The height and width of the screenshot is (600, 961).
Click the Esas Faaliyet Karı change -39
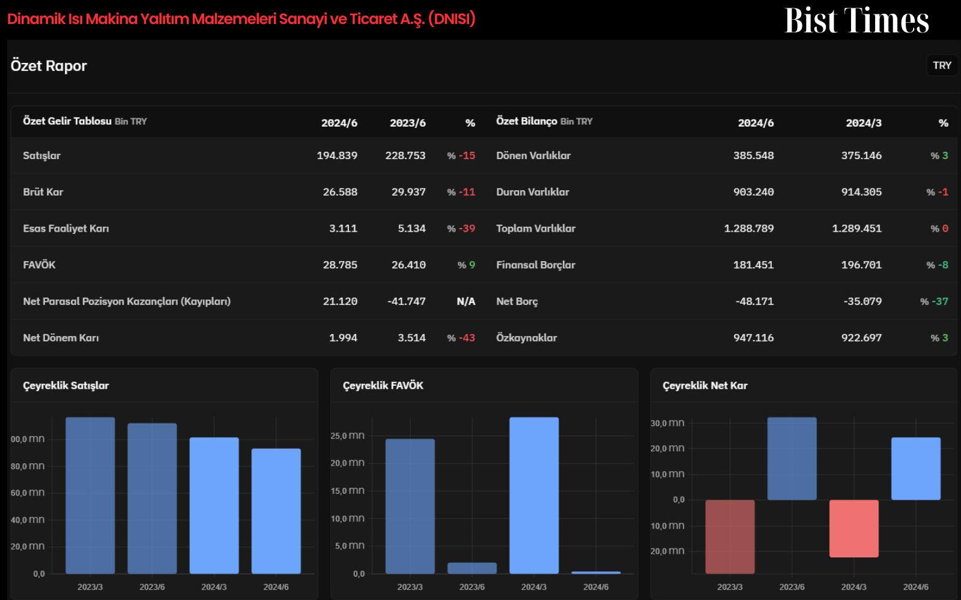[x=461, y=229]
